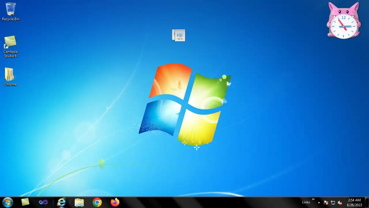Launch Camtasia Studio from the taskbar

[x=25, y=202]
